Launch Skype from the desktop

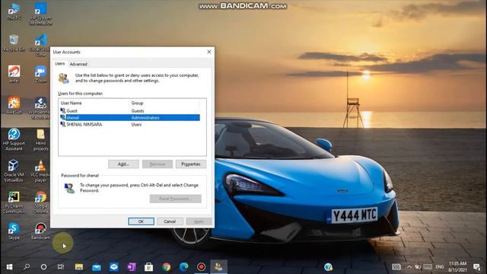(x=14, y=231)
